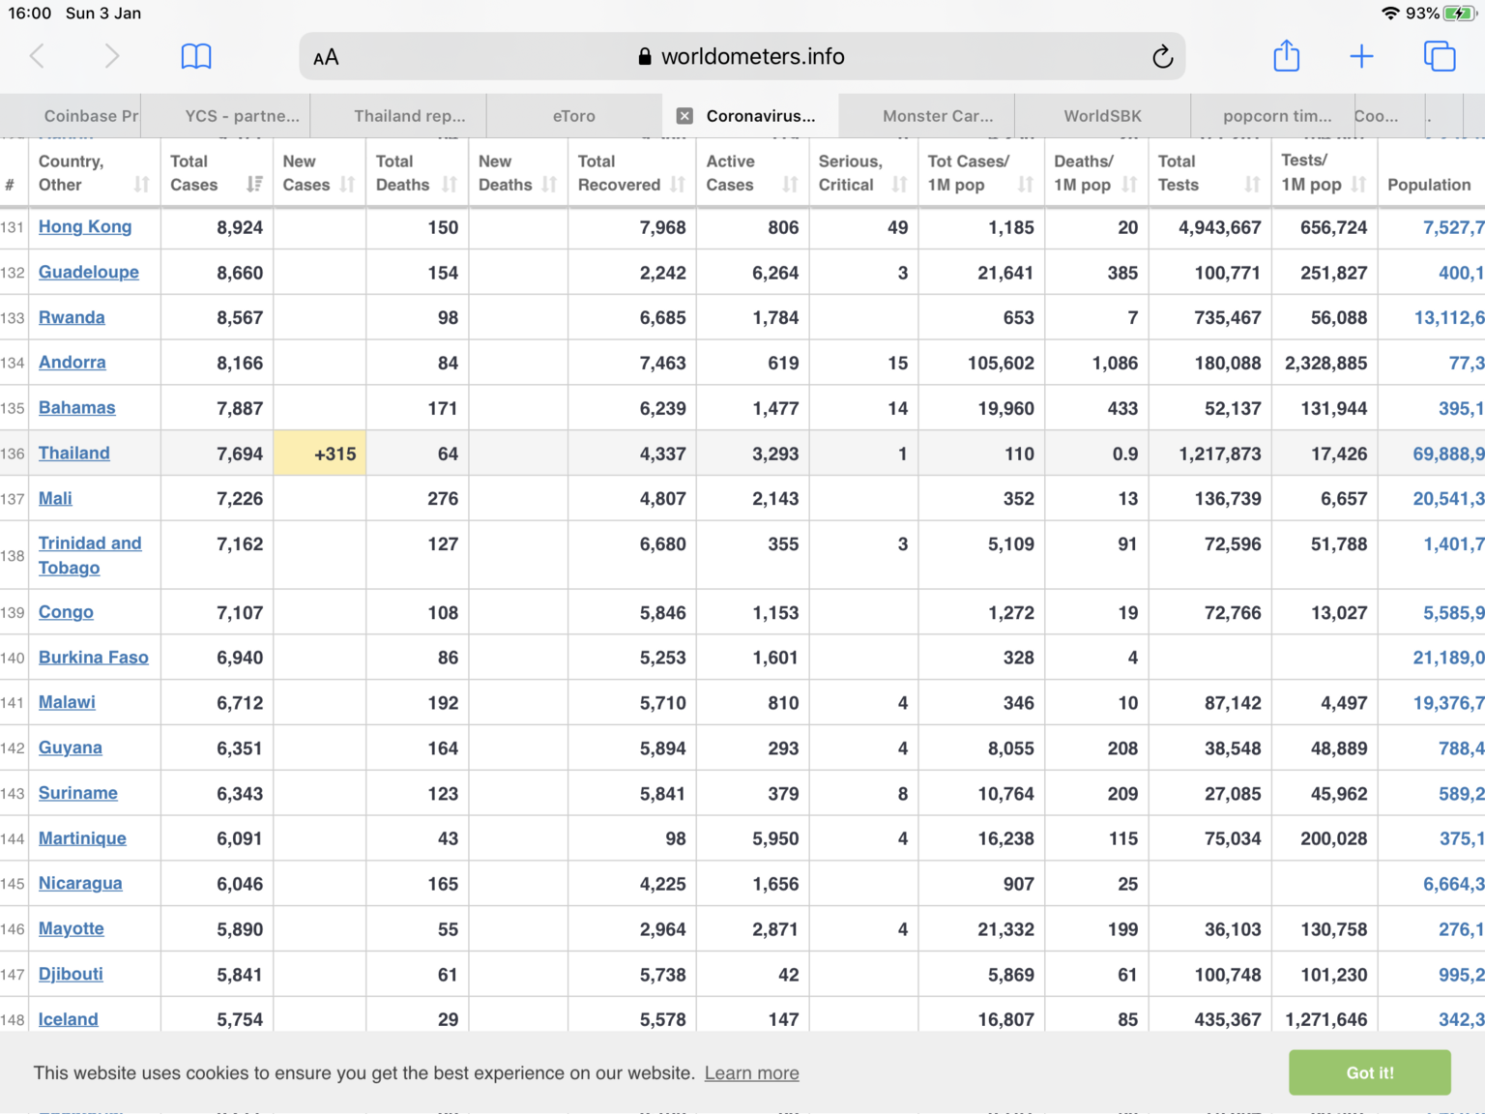Sort by Tests/1M pop column arrows
Image resolution: width=1485 pixels, height=1114 pixels.
coord(1358,185)
